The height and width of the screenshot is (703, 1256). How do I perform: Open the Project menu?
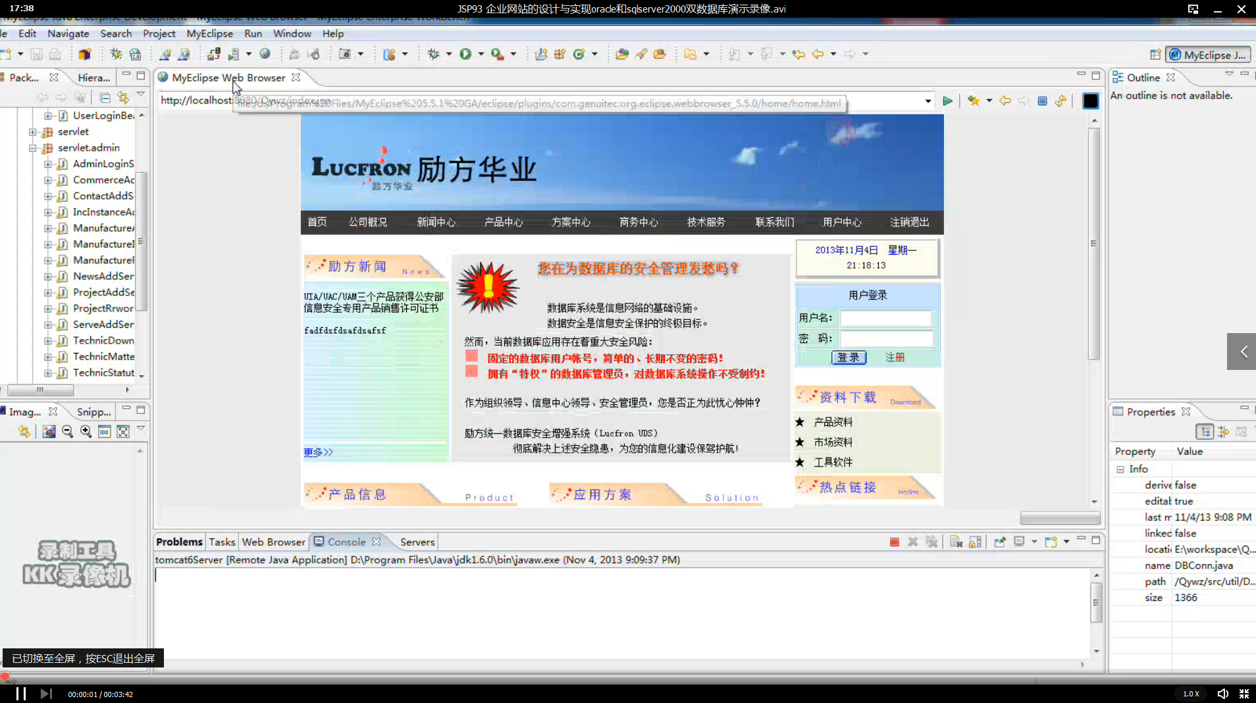point(159,34)
